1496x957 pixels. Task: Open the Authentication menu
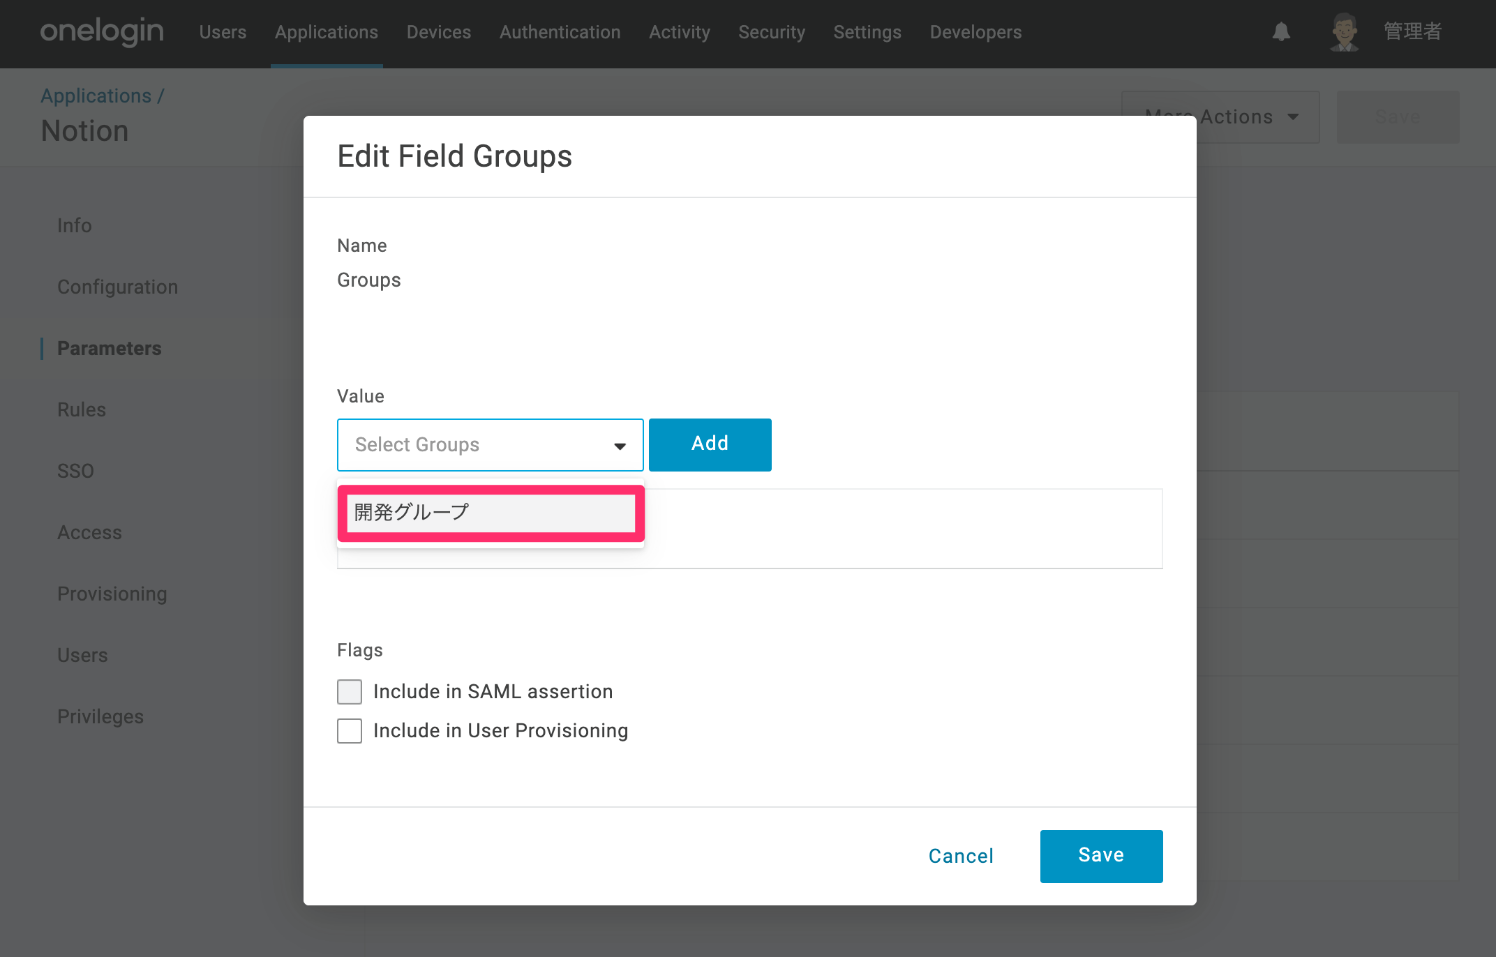pos(560,32)
